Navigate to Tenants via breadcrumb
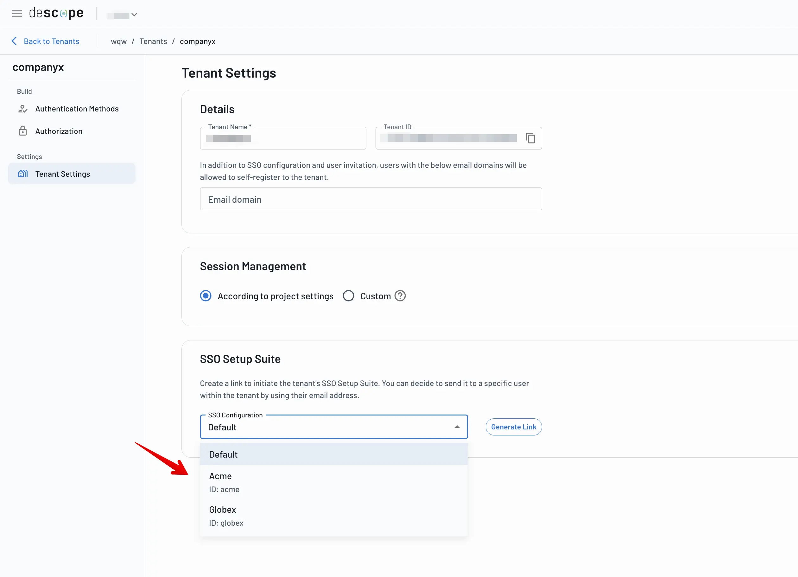Image resolution: width=798 pixels, height=577 pixels. [153, 41]
